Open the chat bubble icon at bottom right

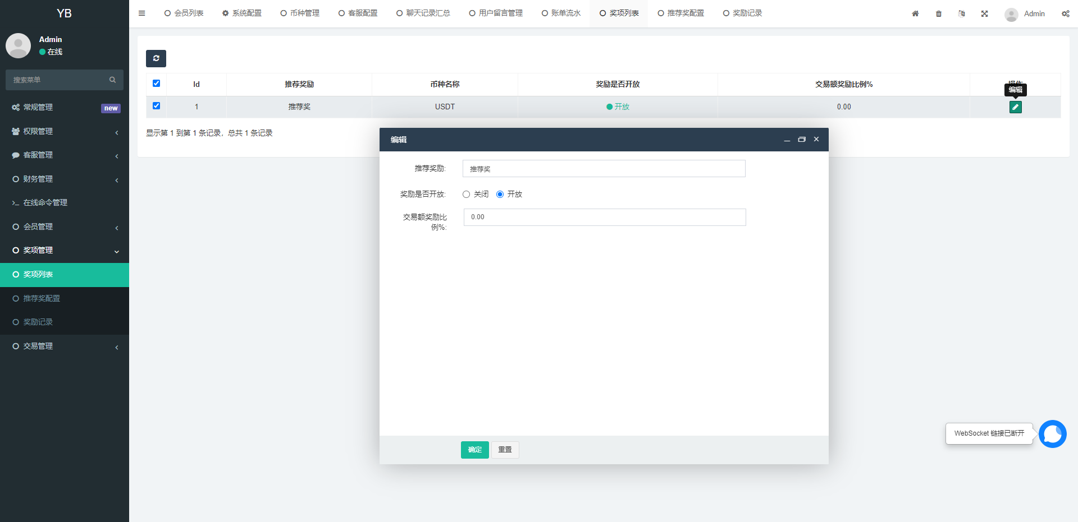(1052, 433)
